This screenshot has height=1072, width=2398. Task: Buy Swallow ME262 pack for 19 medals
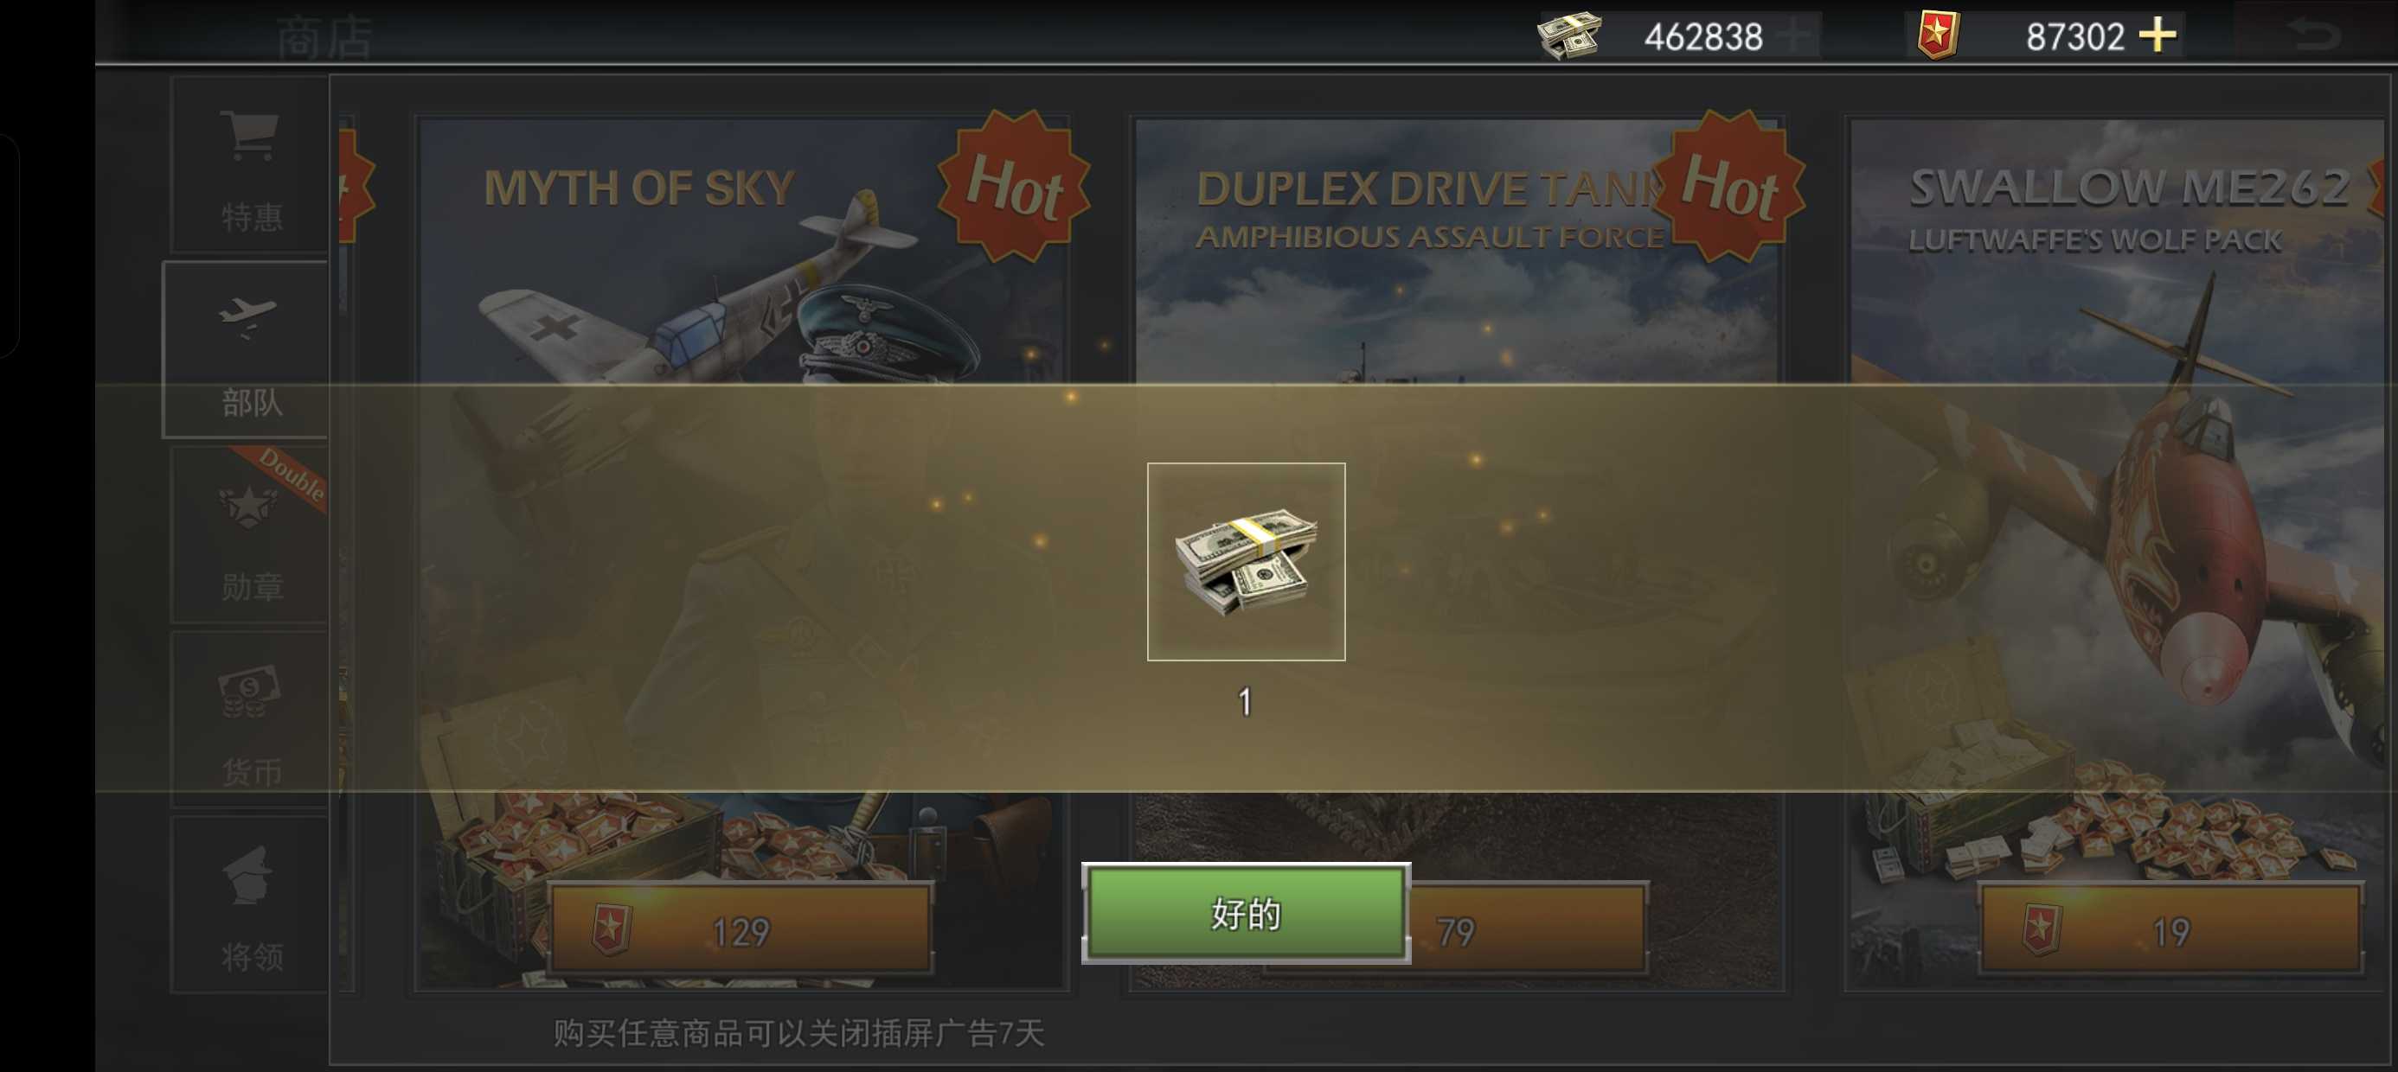[2170, 929]
